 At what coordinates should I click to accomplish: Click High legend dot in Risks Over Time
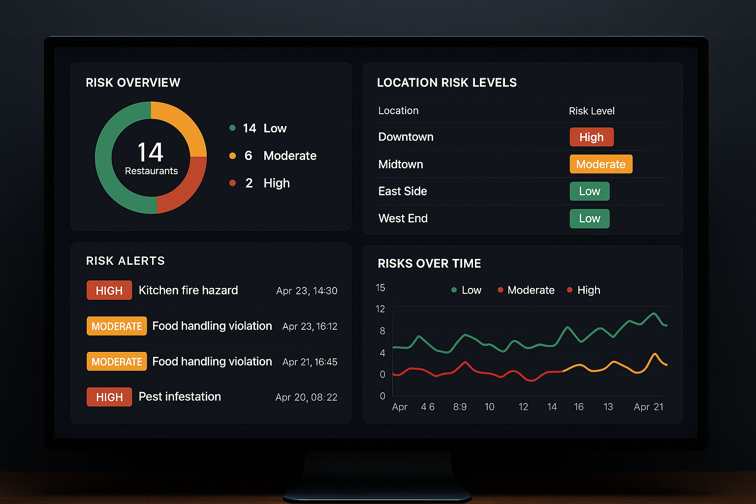pyautogui.click(x=569, y=290)
